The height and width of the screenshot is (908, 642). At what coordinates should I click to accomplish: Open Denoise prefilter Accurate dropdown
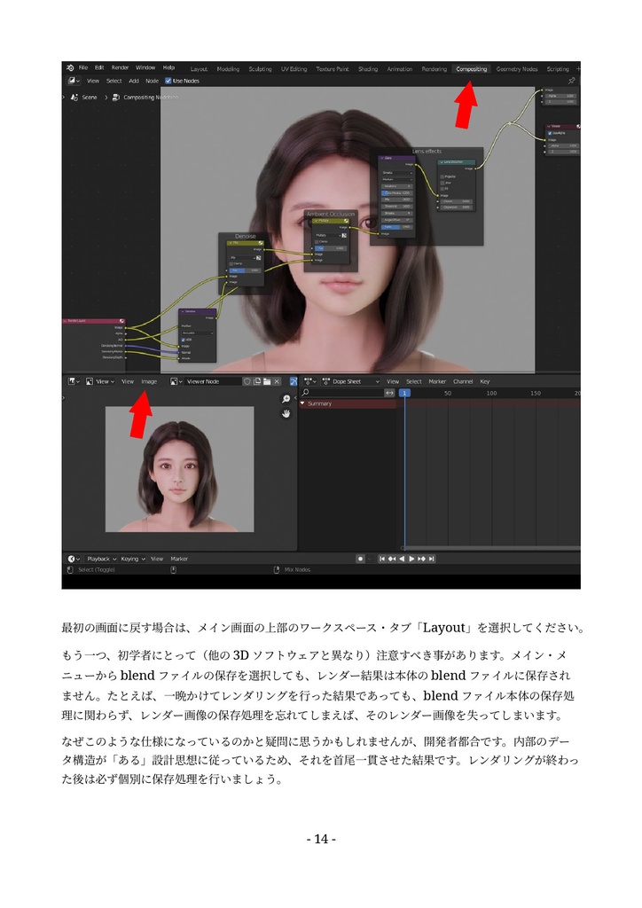pyautogui.click(x=198, y=333)
